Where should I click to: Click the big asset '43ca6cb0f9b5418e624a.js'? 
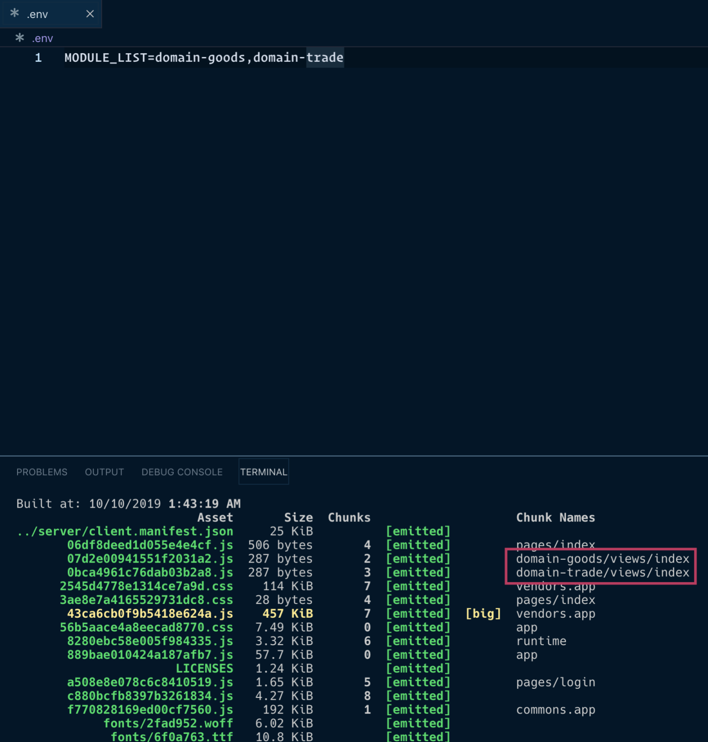pyautogui.click(x=150, y=614)
